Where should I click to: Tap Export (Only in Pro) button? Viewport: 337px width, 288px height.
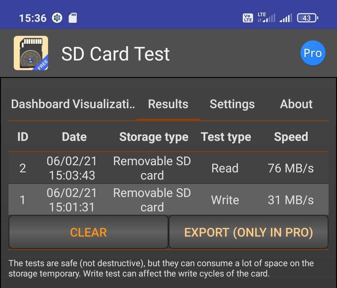coord(249,232)
